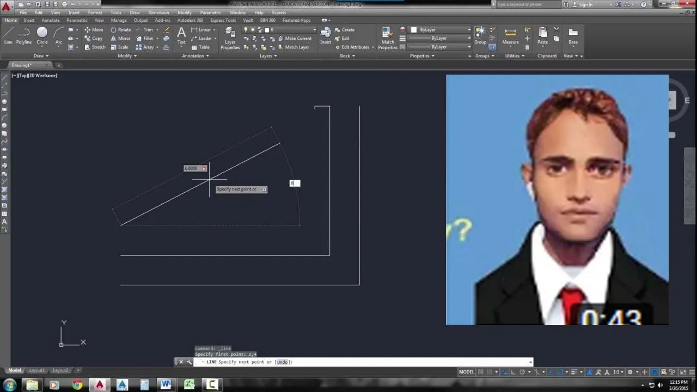The image size is (697, 392).
Task: Toggle polar tracking in status bar
Action: click(522, 372)
